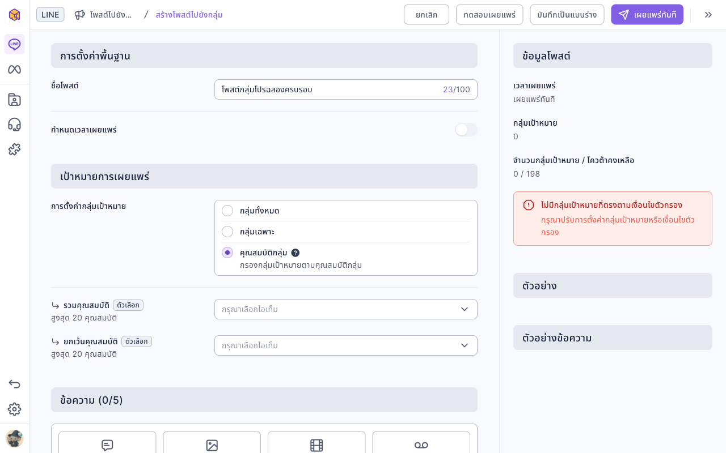This screenshot has width=726, height=453.
Task: Select the LINE chat sidebar icon
Action: (x=14, y=44)
